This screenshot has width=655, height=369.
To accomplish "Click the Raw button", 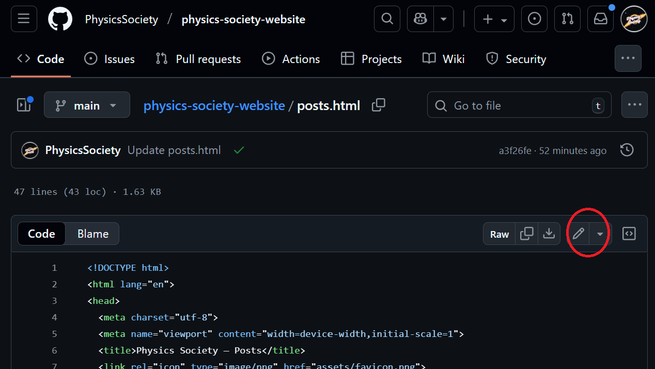I will 499,234.
